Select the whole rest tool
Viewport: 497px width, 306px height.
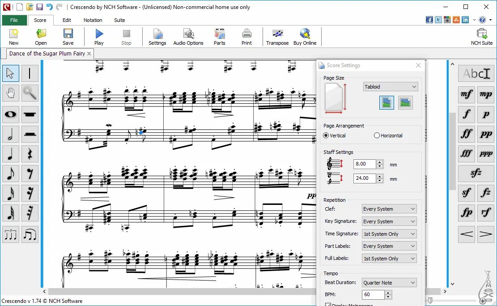[x=30, y=115]
